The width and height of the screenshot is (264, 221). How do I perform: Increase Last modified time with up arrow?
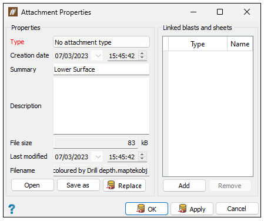coord(142,155)
